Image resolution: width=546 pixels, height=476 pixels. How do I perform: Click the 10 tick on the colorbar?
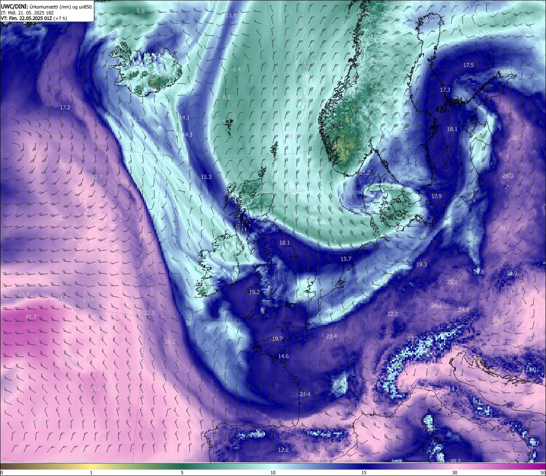click(273, 473)
